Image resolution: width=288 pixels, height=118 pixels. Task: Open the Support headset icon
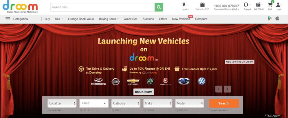246,5
